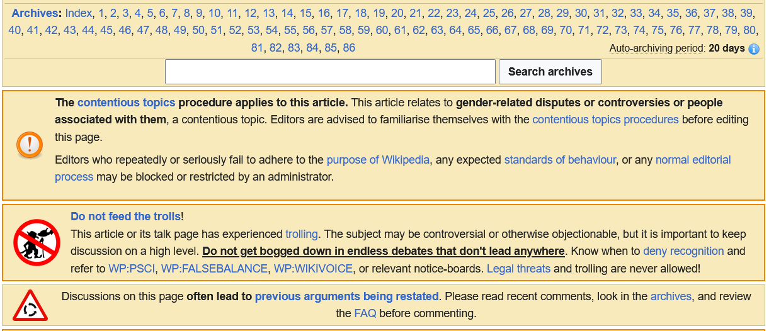Open the FAQ link

(x=365, y=313)
